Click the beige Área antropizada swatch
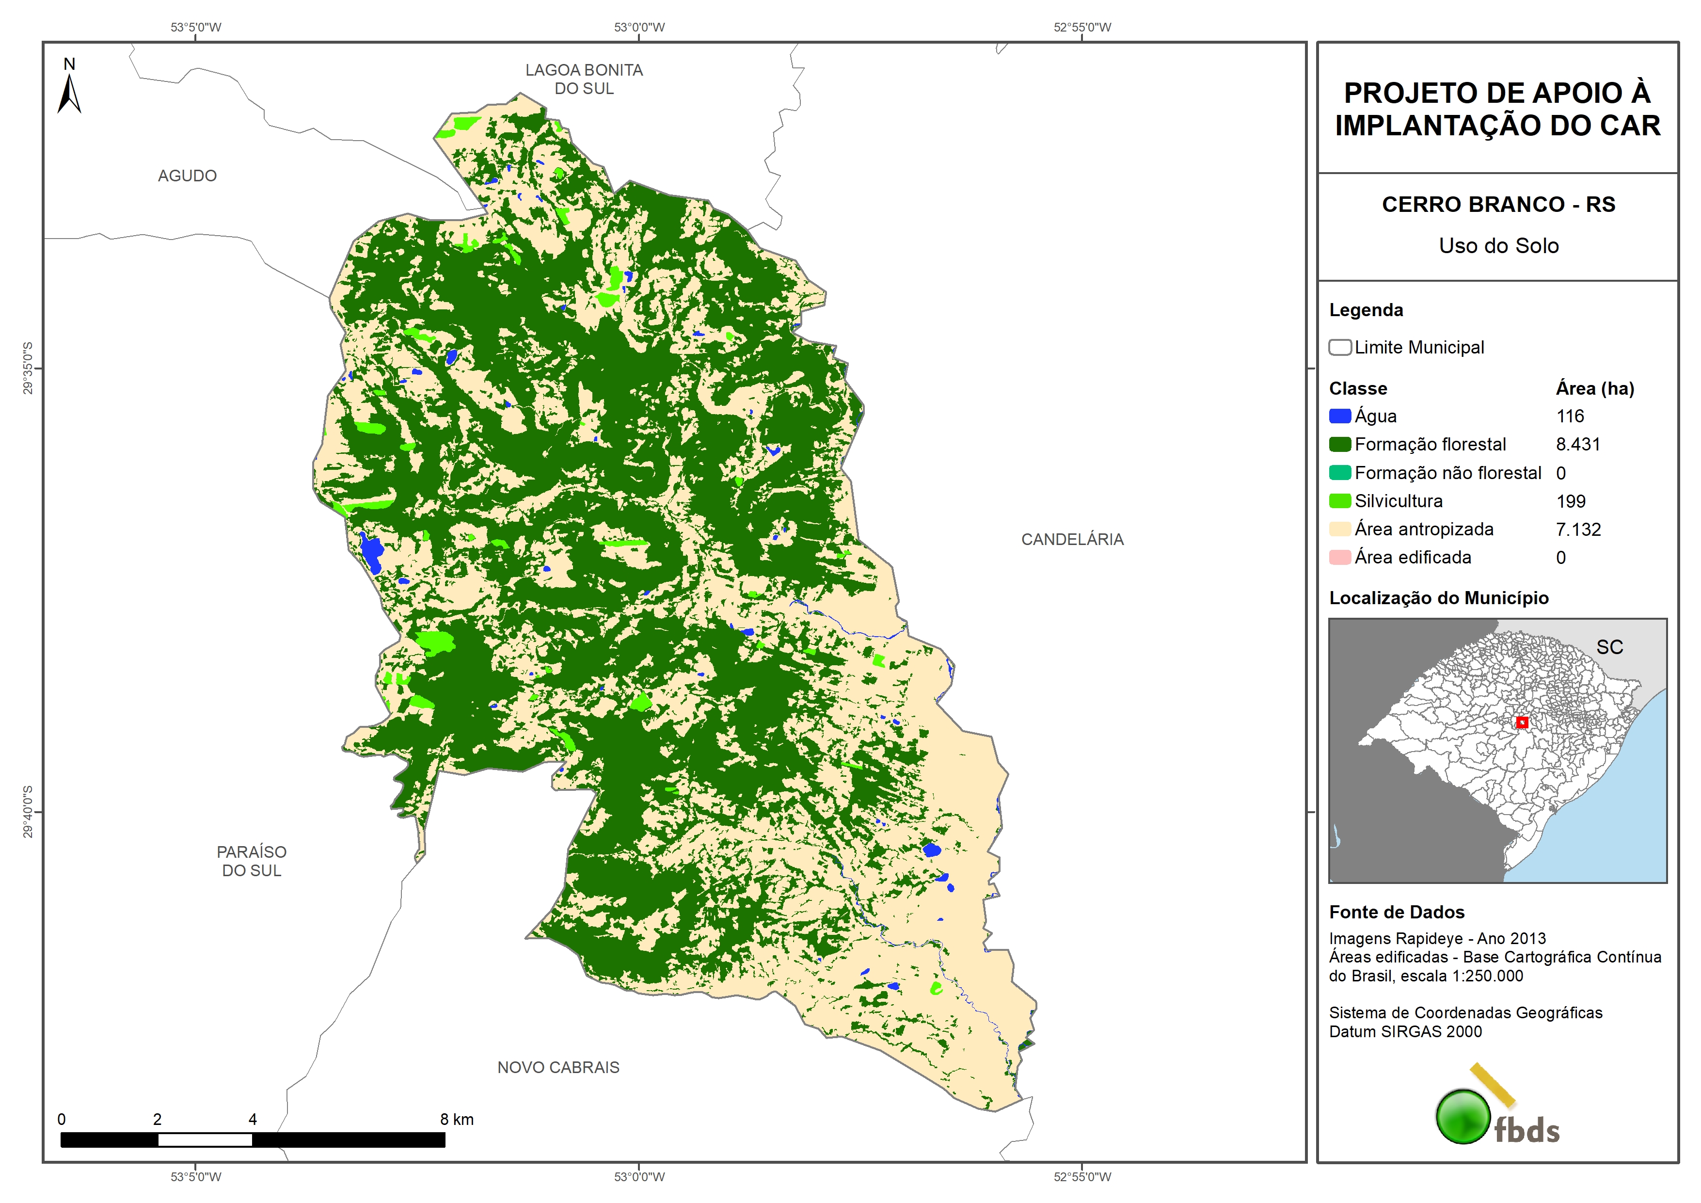Screen dimensions: 1701x1203 click(1339, 529)
